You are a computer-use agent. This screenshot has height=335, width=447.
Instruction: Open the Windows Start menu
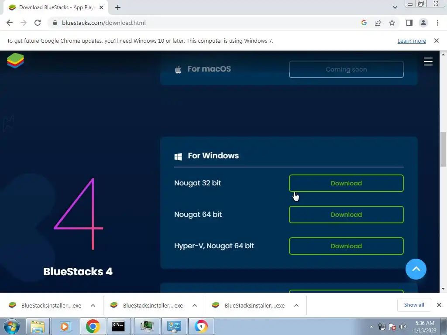coord(12,326)
